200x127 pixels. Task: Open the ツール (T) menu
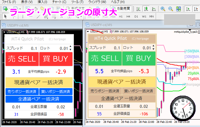click(x=77, y=2)
